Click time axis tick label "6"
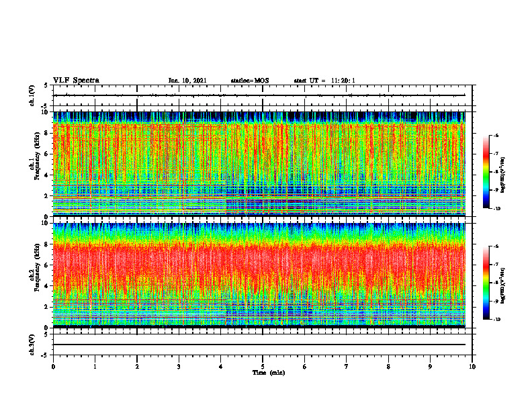The width and height of the screenshot is (532, 411). click(x=305, y=367)
